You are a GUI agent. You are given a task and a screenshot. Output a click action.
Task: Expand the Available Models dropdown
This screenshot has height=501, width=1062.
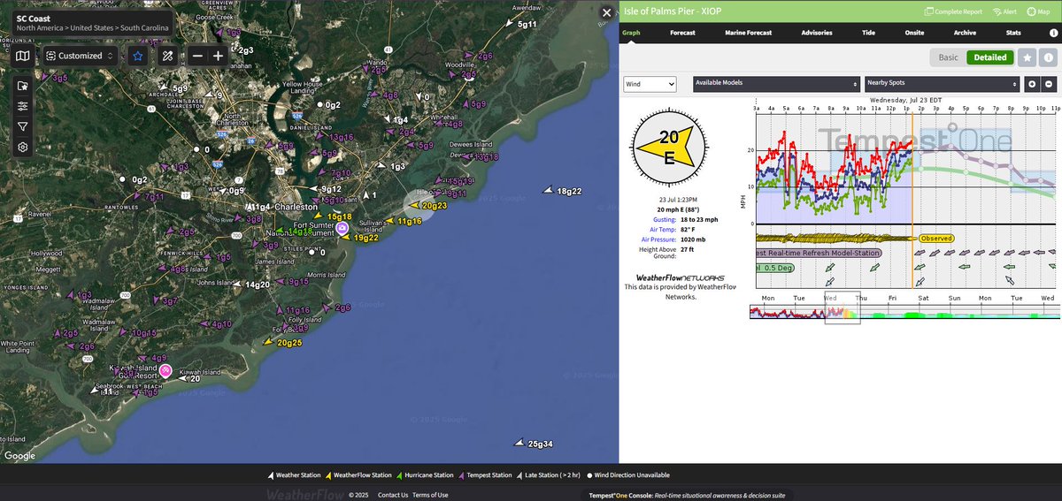tap(776, 84)
